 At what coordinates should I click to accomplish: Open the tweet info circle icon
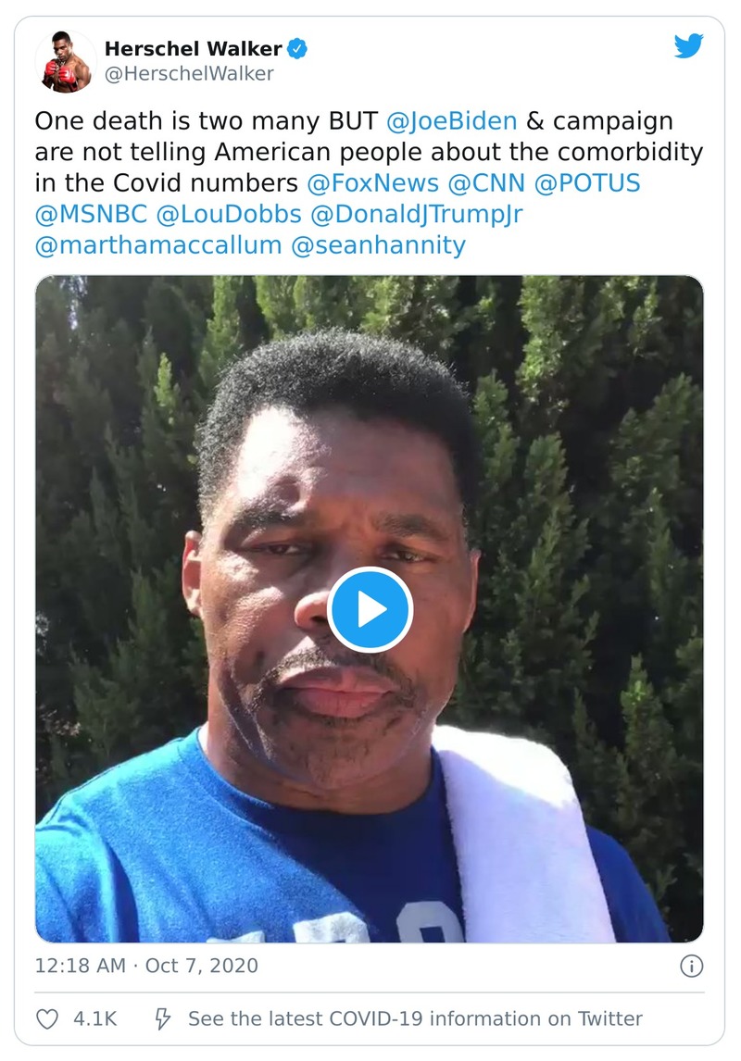(x=691, y=967)
